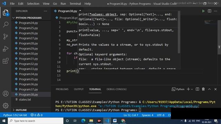This screenshot has width=221, height=124.
Task: Open Program37.py in explorer
Action: click(x=28, y=90)
